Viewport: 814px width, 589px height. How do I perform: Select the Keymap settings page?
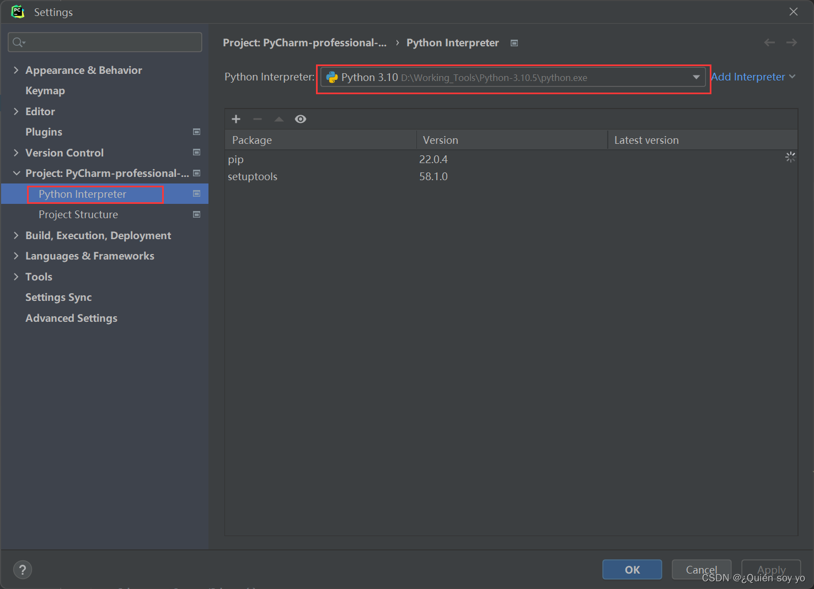(45, 90)
